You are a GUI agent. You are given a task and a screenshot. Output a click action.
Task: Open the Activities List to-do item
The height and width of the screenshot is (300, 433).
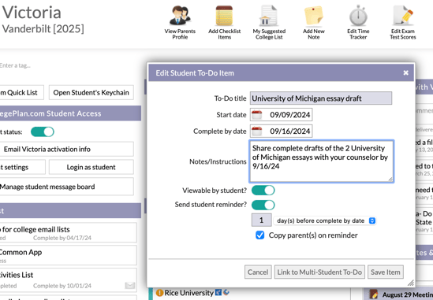click(x=68, y=280)
